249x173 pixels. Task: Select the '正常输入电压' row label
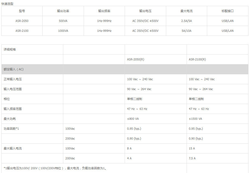(13, 79)
